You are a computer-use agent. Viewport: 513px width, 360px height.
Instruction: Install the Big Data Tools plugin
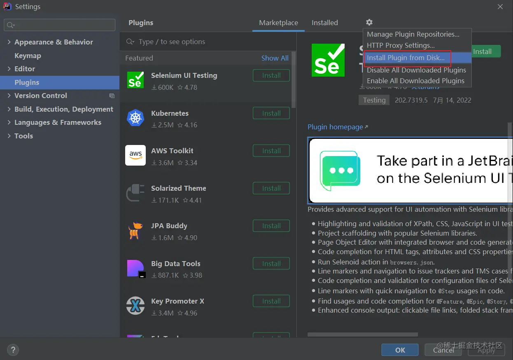pyautogui.click(x=271, y=264)
